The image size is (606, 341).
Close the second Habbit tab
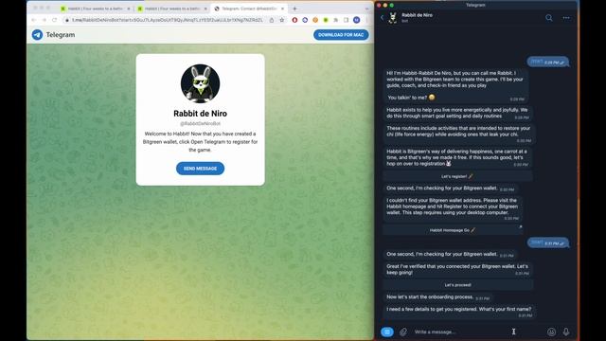[x=205, y=9]
